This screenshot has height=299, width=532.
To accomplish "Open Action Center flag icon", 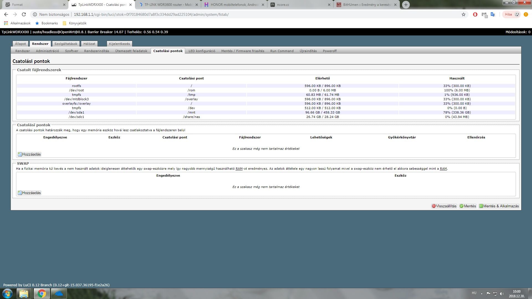I will 488,293.
